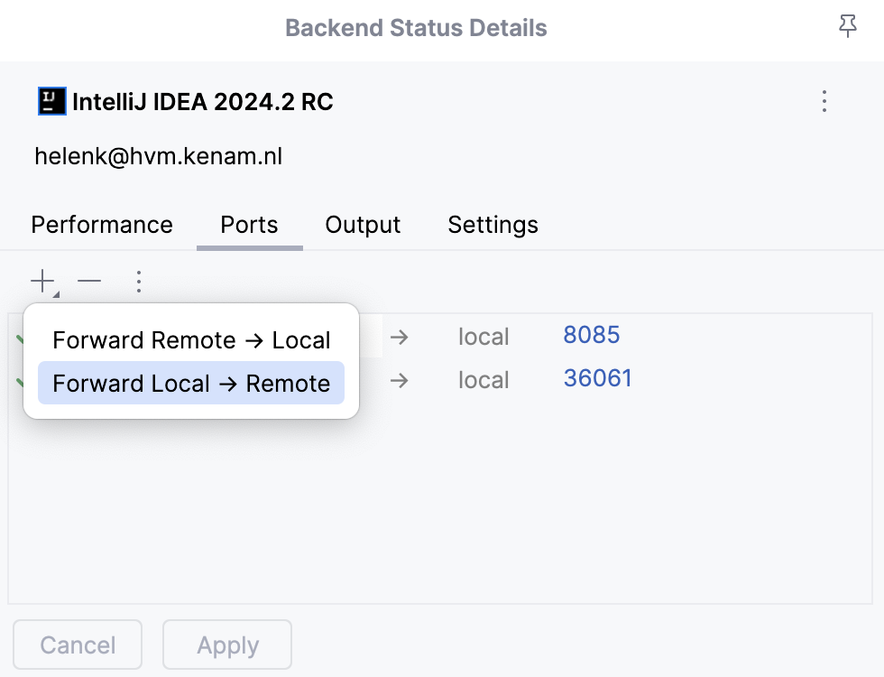The height and width of the screenshot is (677, 884).
Task: Click the arrow icon beside local port 8085
Action: click(399, 336)
